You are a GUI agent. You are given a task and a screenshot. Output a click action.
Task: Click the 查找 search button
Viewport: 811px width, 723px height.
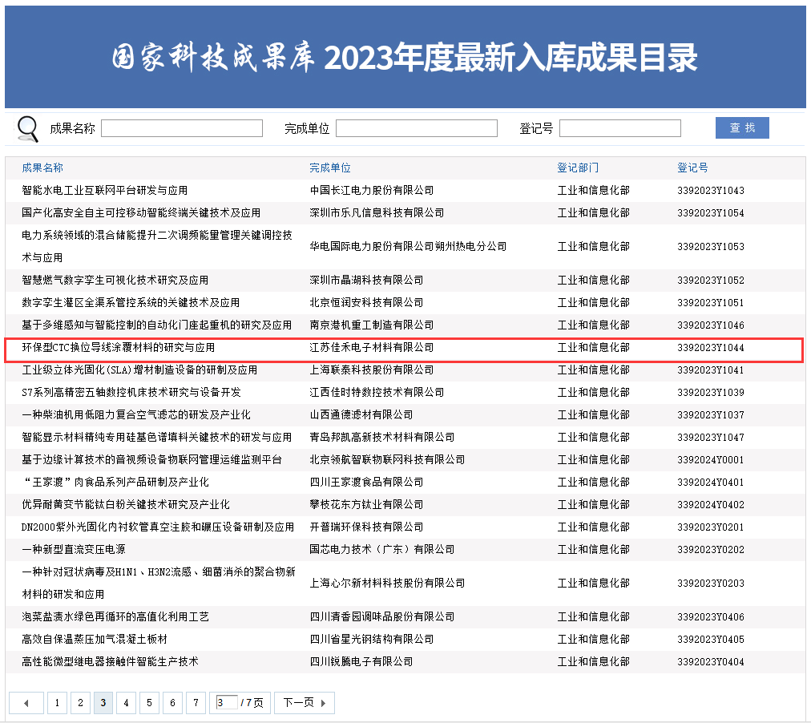coord(742,127)
